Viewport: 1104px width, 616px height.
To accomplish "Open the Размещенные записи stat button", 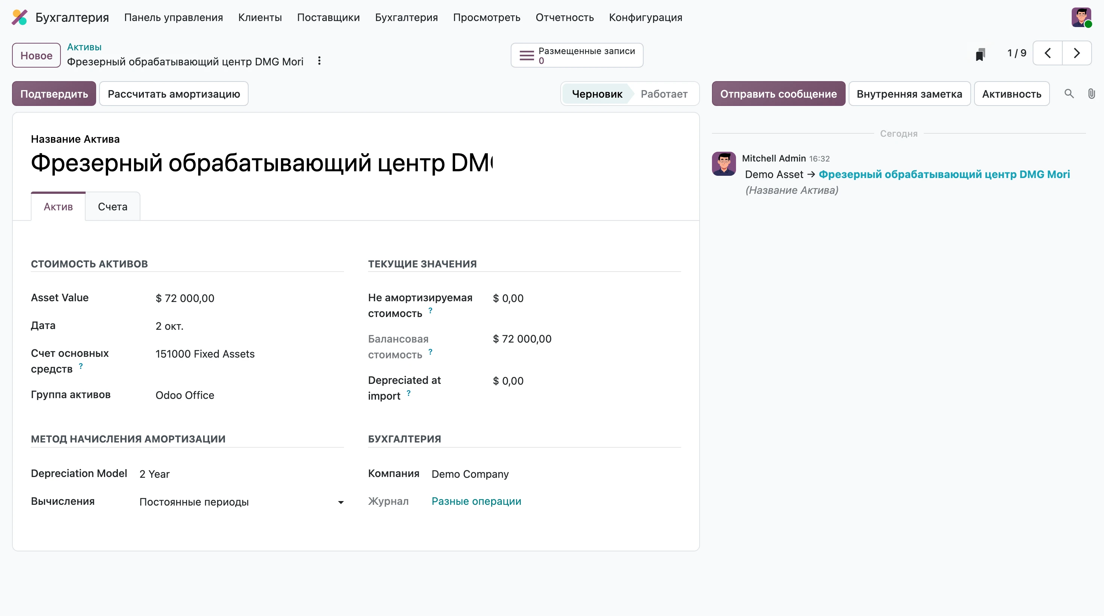I will [577, 55].
